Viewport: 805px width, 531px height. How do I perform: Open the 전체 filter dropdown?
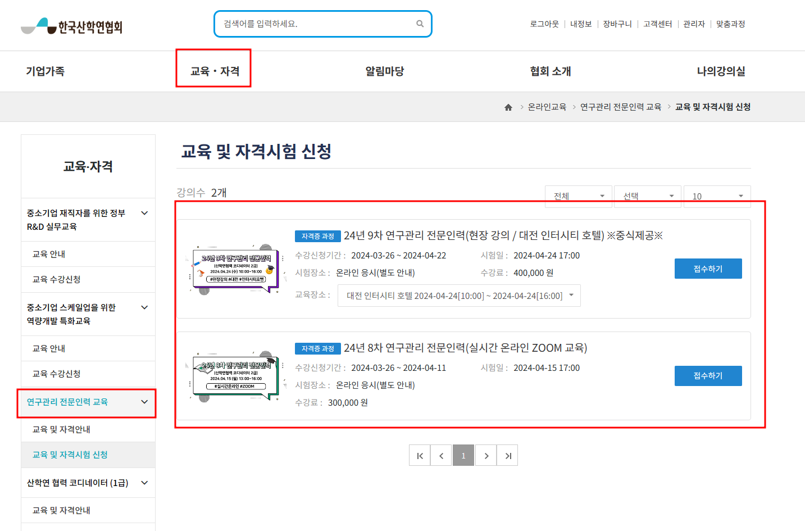coord(579,196)
